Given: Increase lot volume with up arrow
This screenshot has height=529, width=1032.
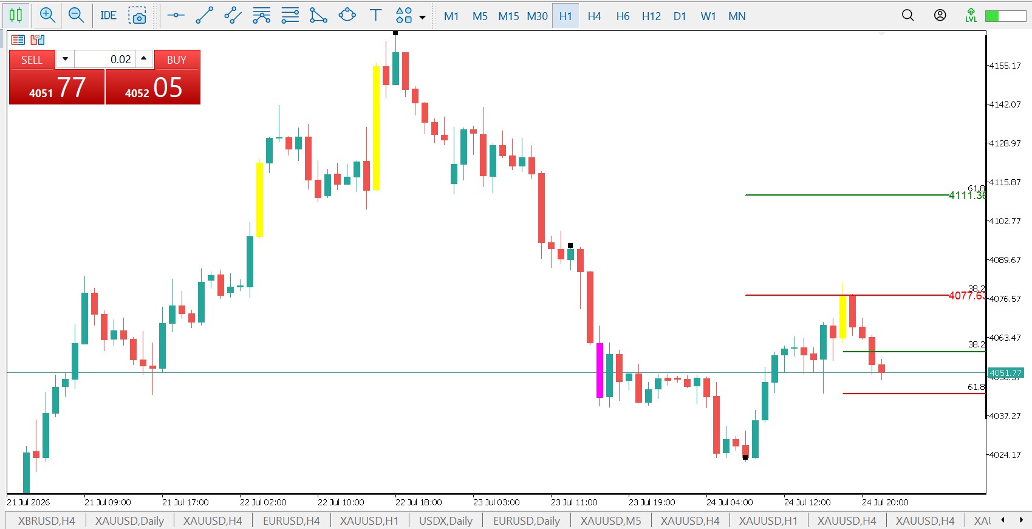Looking at the screenshot, I should [144, 59].
